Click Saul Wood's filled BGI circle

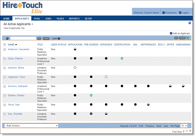(x=135, y=104)
